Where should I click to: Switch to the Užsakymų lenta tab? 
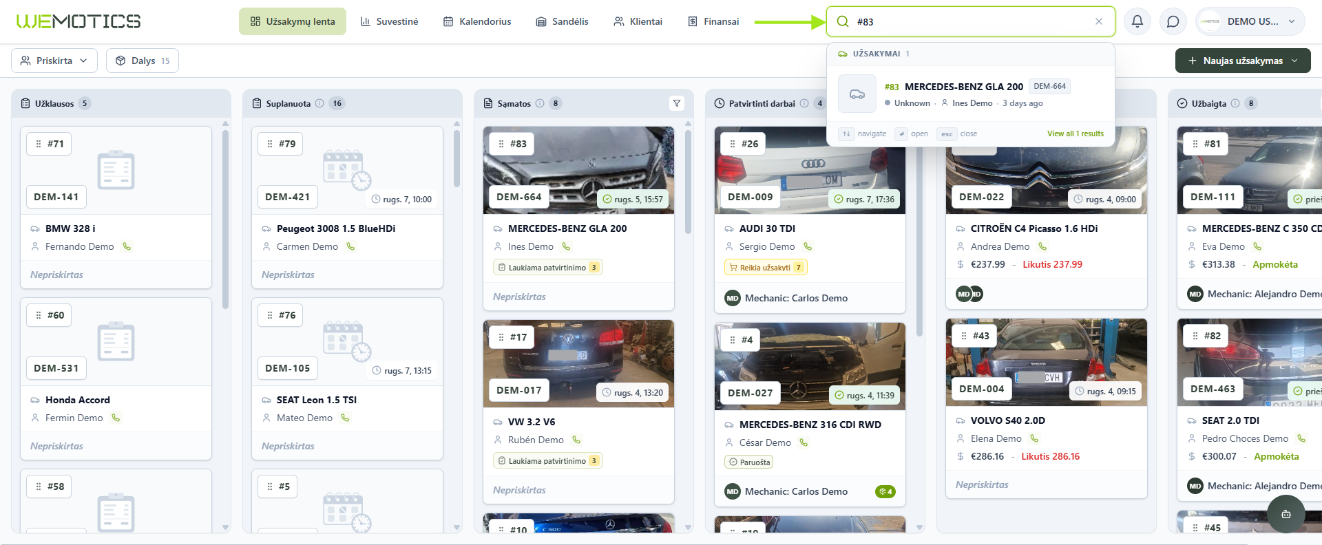(293, 21)
